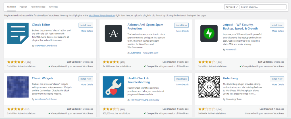Open The WordPress.org community author link
Image resolution: width=291 pixels, height=119 pixels.
point(145,100)
